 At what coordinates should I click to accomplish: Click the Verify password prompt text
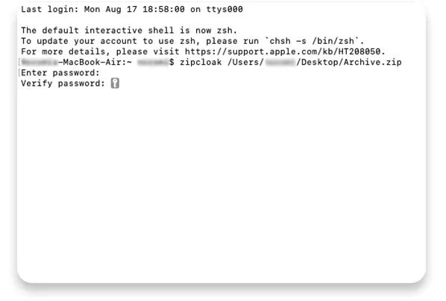[63, 83]
